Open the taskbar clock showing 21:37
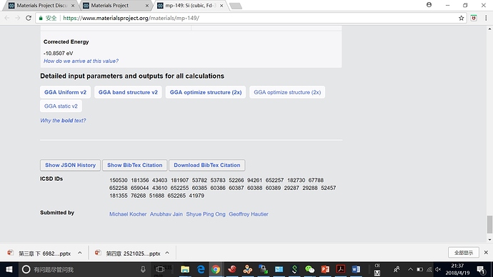The height and width of the screenshot is (277, 493). pos(457,269)
